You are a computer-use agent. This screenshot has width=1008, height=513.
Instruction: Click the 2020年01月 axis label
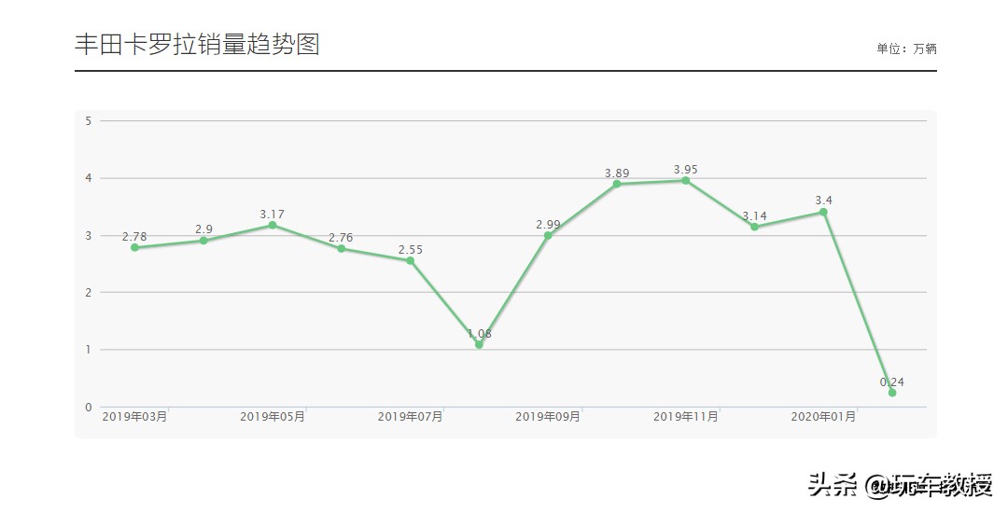click(x=823, y=417)
